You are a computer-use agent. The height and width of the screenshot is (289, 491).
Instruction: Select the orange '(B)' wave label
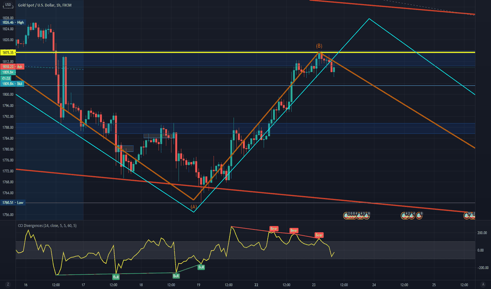(x=319, y=46)
